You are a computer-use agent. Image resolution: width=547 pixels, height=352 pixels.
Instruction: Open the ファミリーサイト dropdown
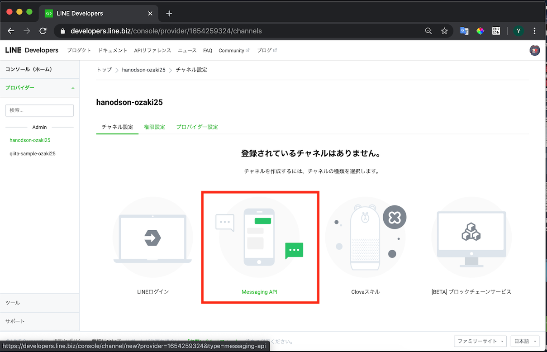[x=480, y=341]
